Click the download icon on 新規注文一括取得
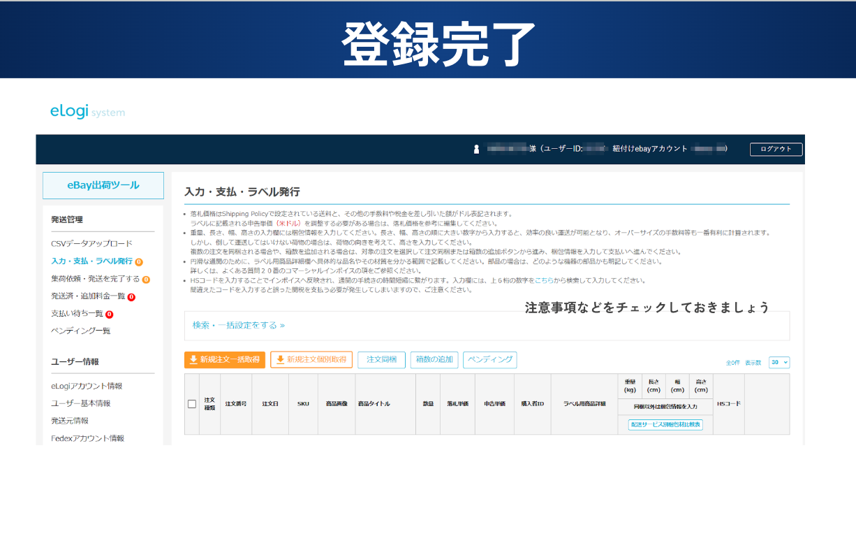The height and width of the screenshot is (534, 856). click(x=193, y=360)
